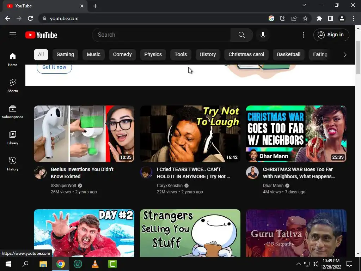Open File Explorer from the taskbar
Viewport: 361px width, 271px height.
tap(43, 264)
